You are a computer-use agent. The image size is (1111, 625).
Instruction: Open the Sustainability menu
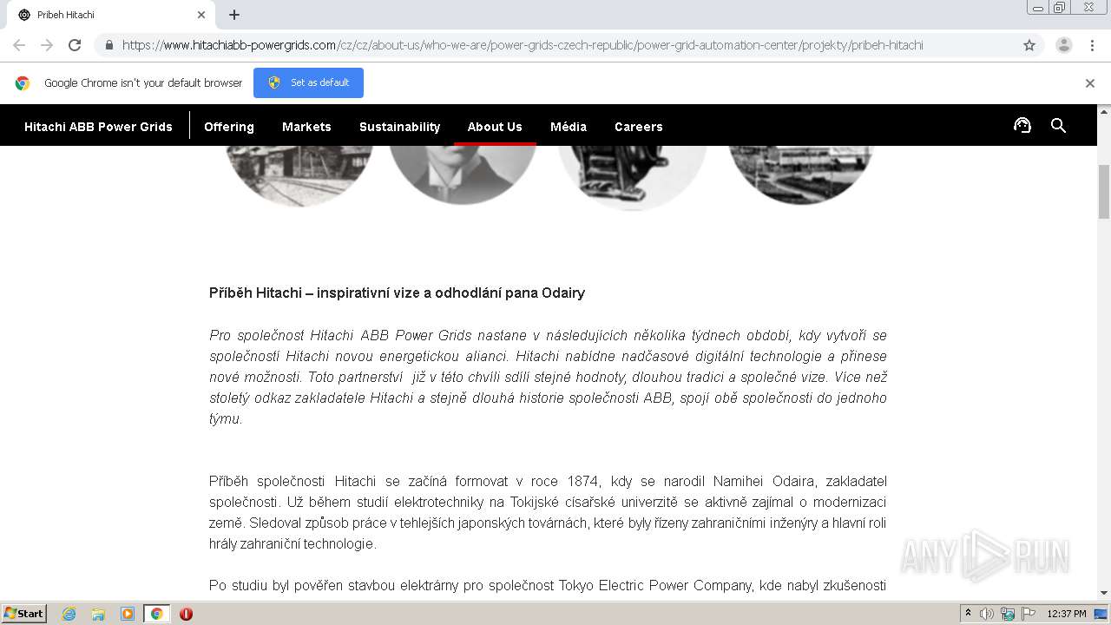pyautogui.click(x=400, y=127)
